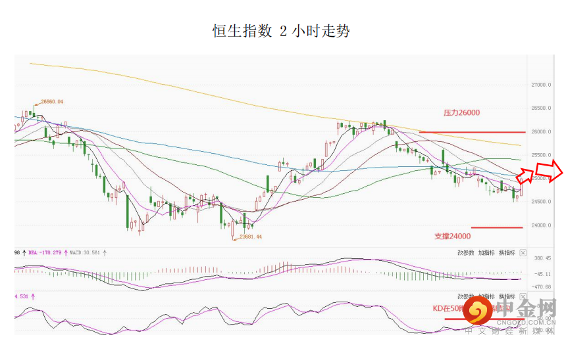This screenshot has width=566, height=343.
Task: Open 换指标 in the KD panel
Action: pos(507,297)
